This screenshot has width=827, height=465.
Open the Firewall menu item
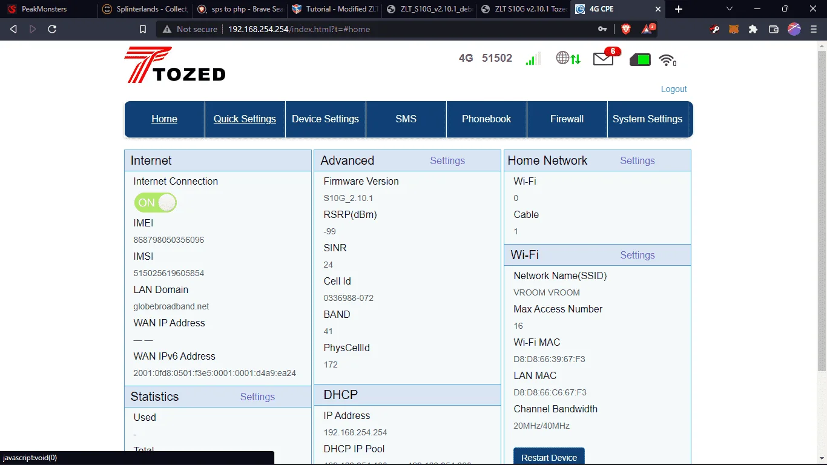(x=567, y=119)
